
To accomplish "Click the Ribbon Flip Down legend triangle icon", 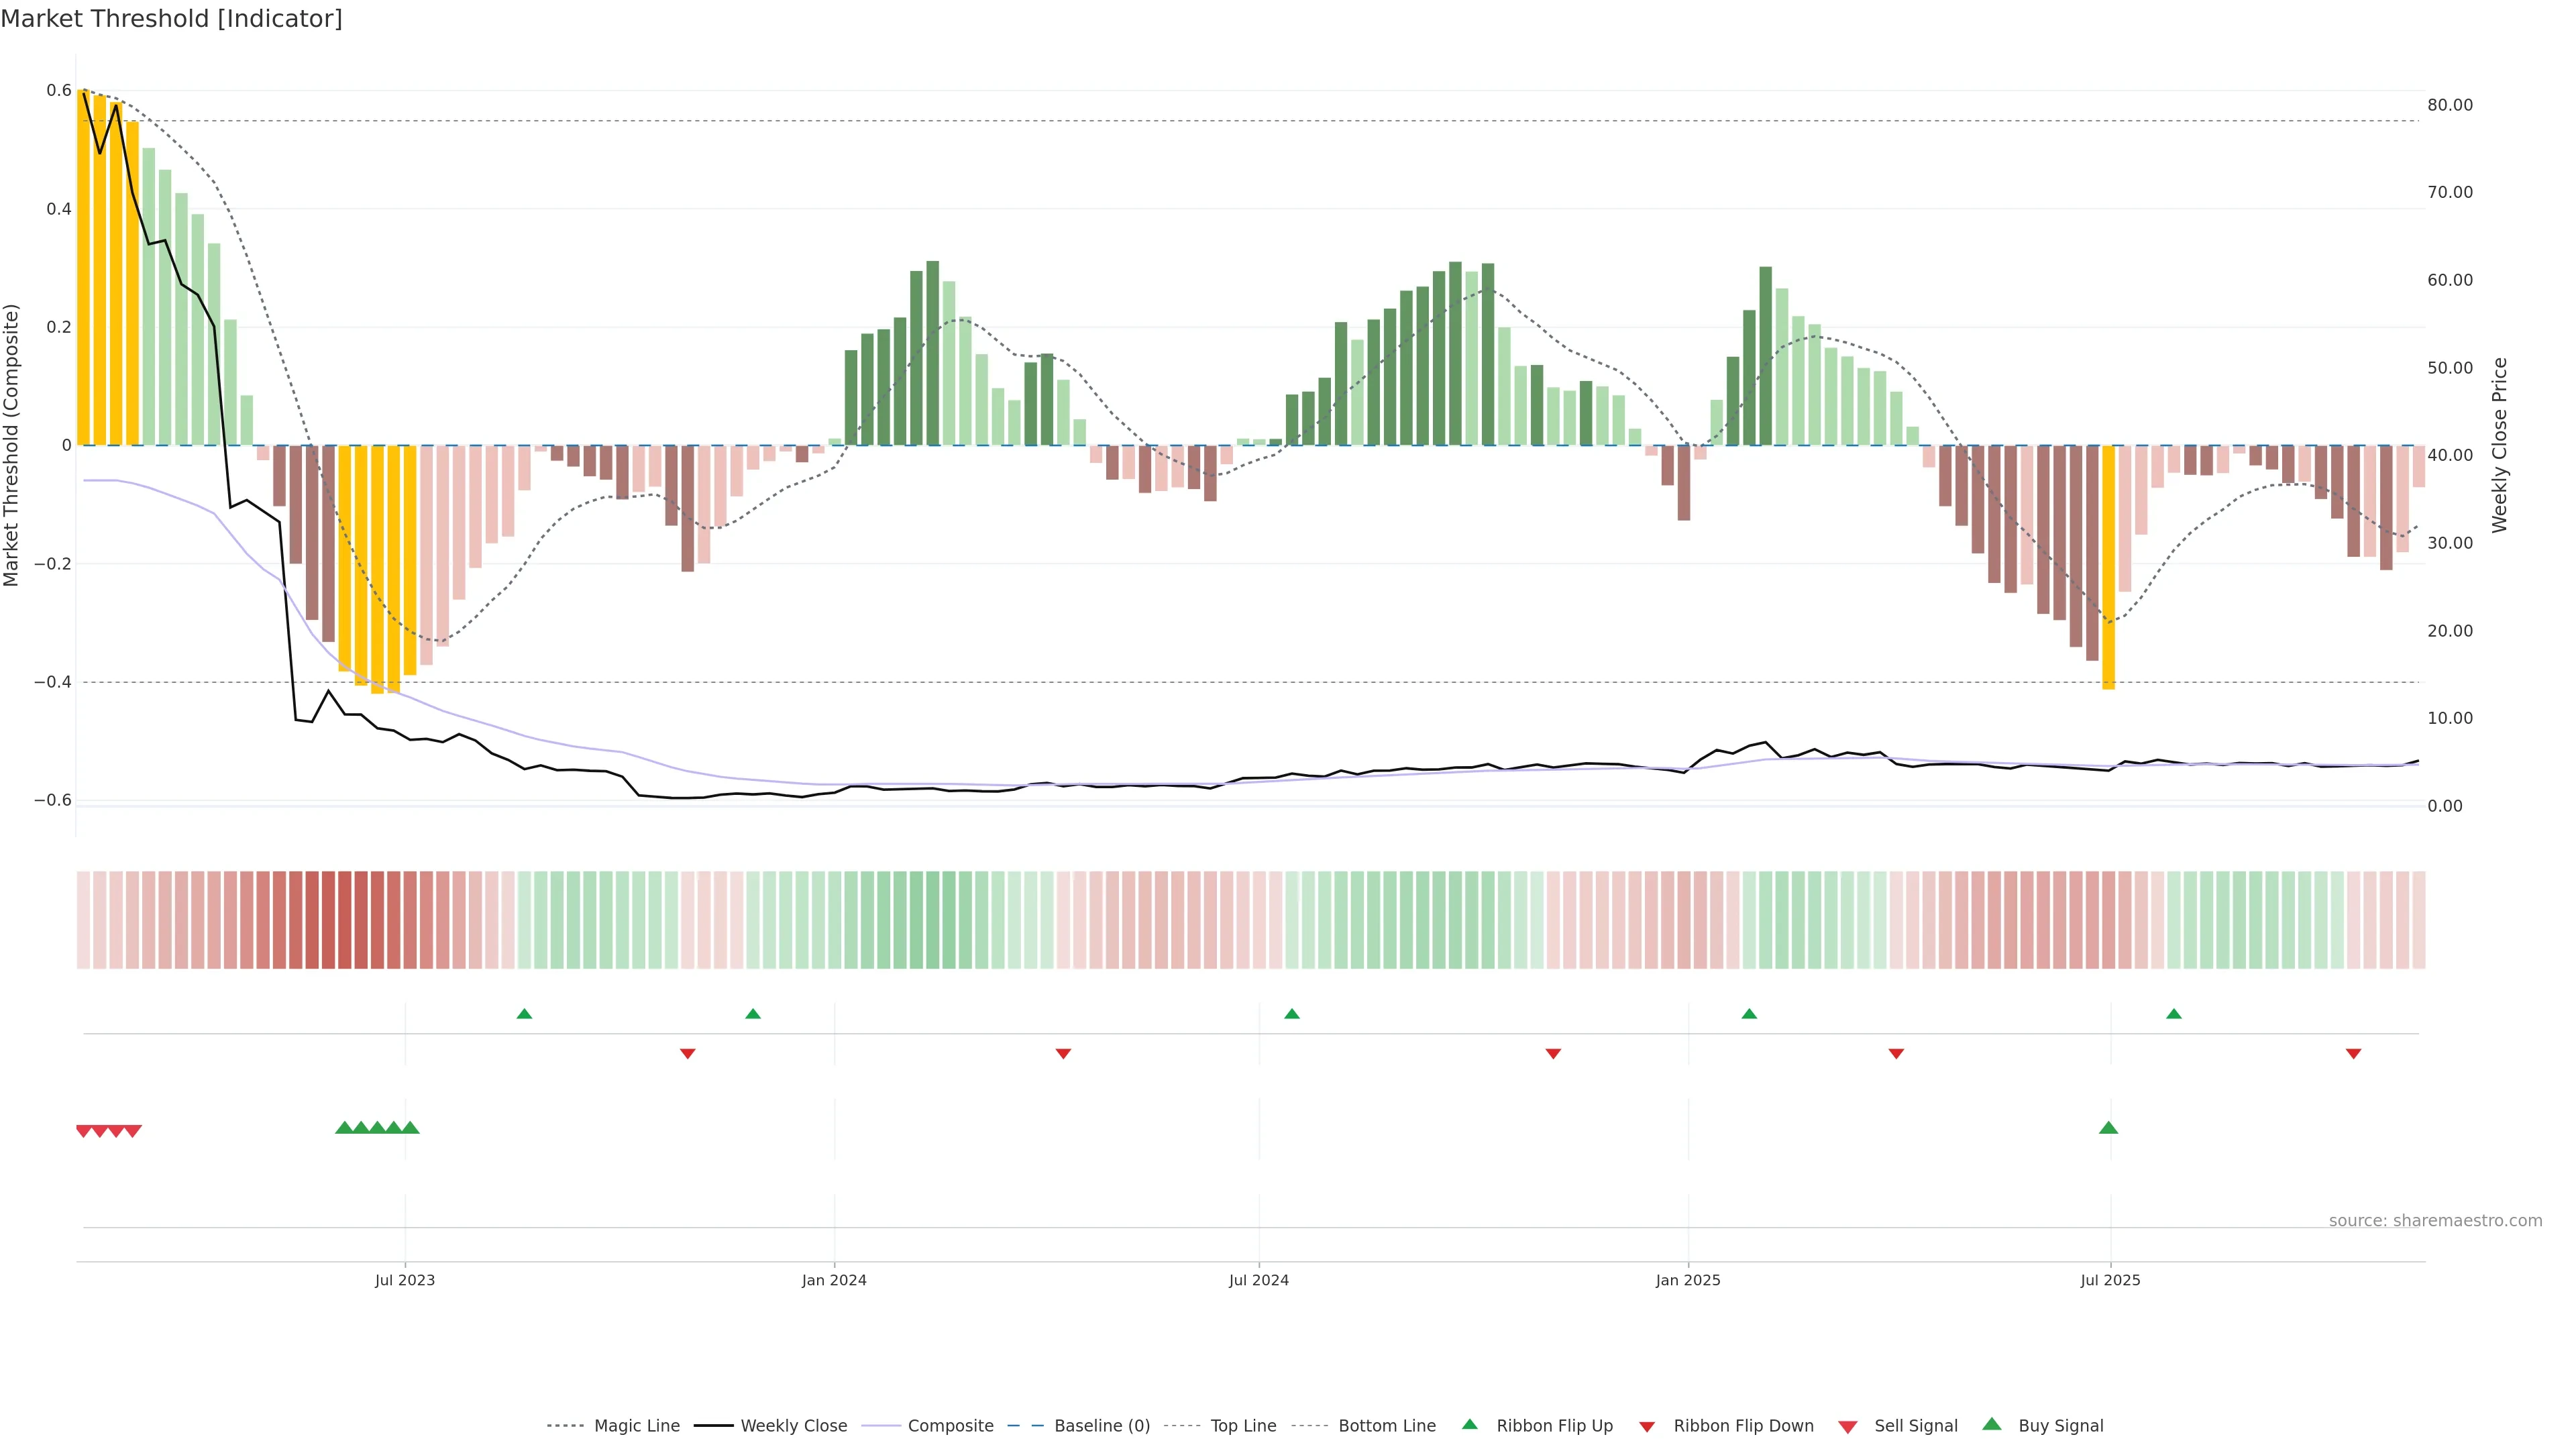I will tap(1647, 1427).
